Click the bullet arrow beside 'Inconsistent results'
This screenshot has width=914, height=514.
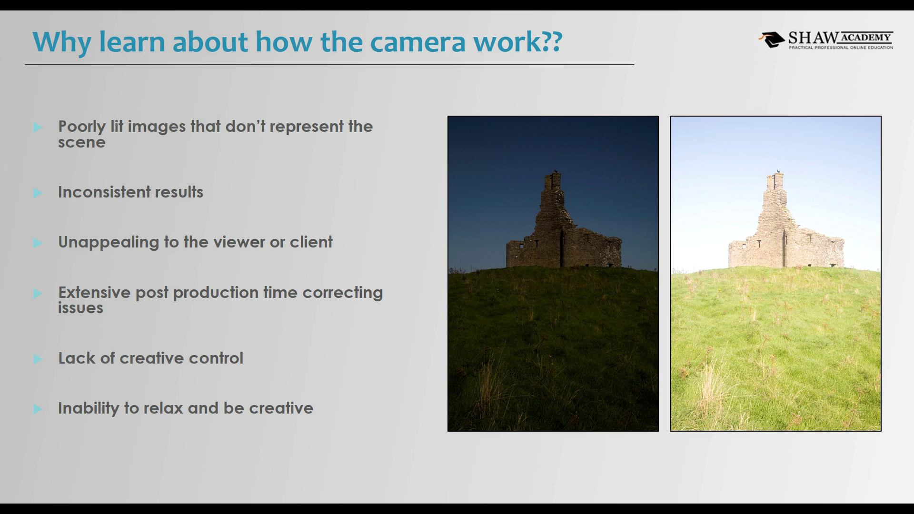tap(38, 193)
